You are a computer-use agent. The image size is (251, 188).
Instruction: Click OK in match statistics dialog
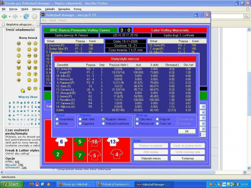coord(187,131)
